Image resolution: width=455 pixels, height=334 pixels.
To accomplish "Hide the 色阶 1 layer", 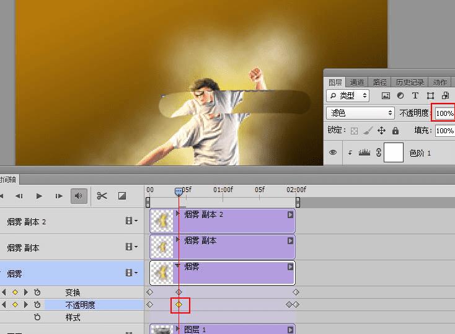I will coord(333,152).
